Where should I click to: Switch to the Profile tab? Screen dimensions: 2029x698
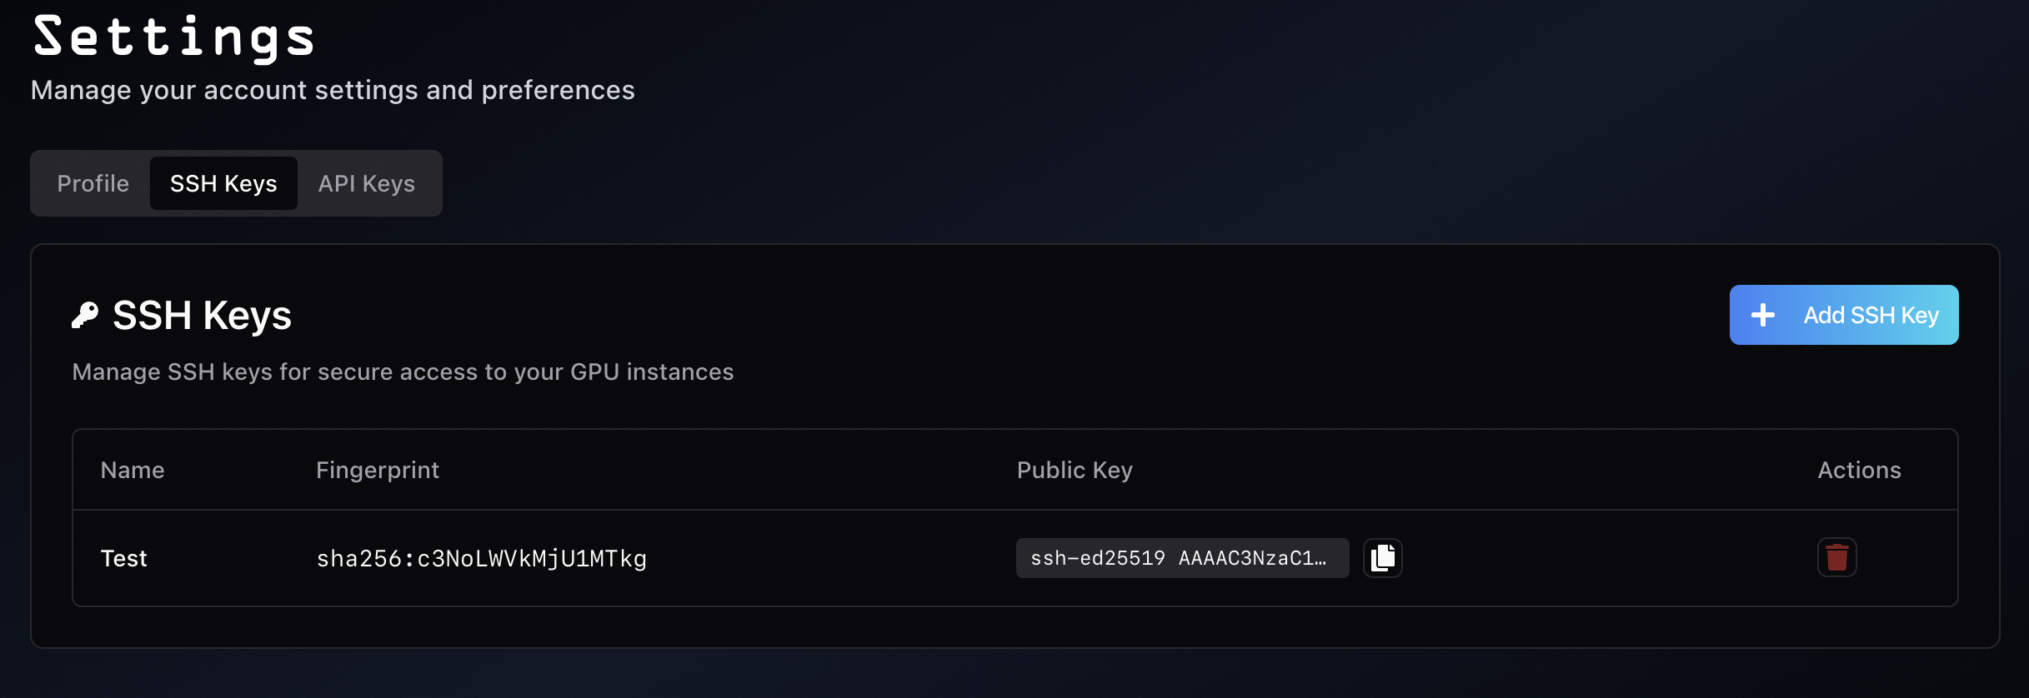pos(93,183)
